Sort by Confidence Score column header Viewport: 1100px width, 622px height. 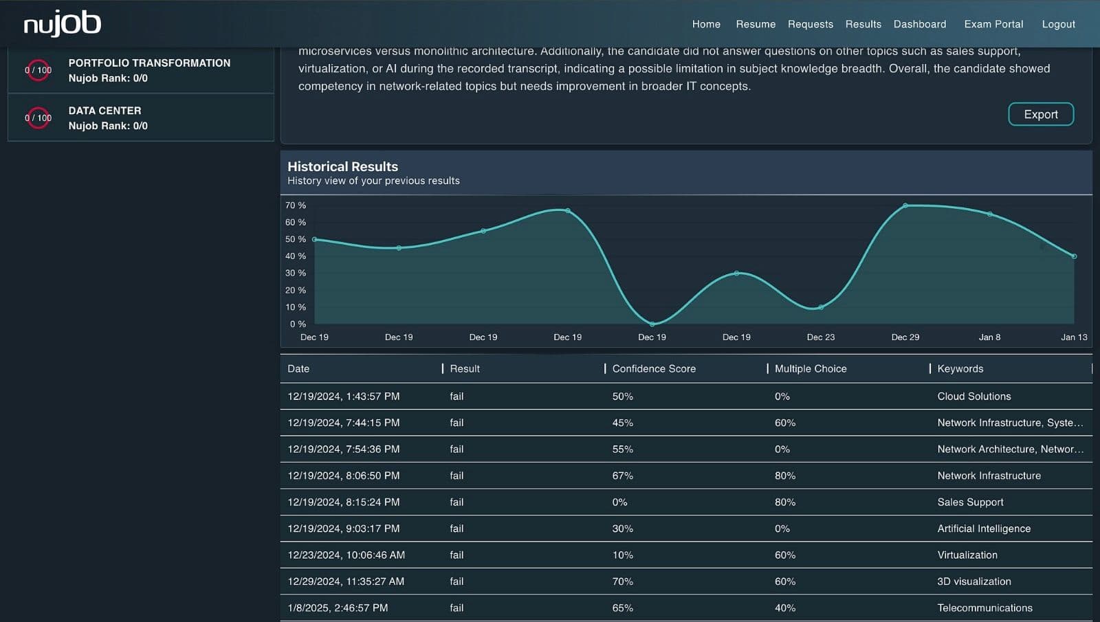pyautogui.click(x=654, y=369)
